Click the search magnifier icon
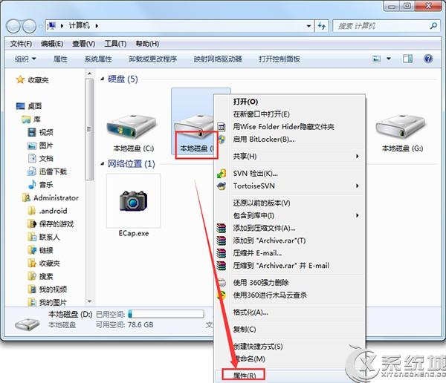Screen dimensions: 446x383 [x=433, y=26]
